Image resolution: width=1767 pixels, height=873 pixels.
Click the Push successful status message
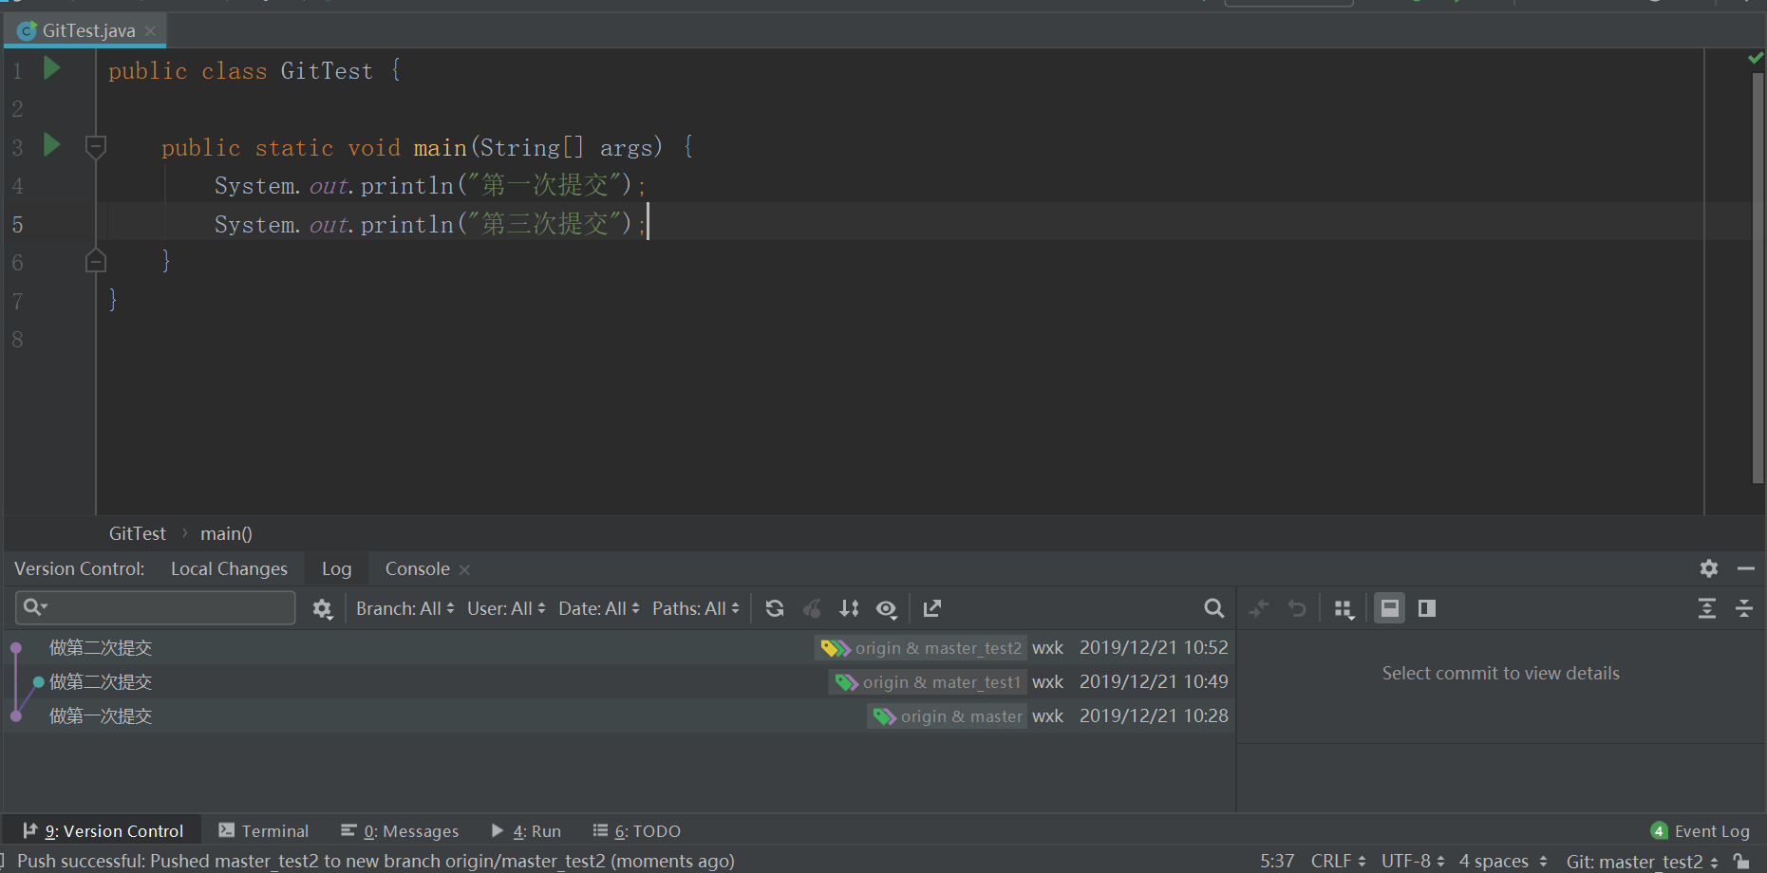coord(376,860)
